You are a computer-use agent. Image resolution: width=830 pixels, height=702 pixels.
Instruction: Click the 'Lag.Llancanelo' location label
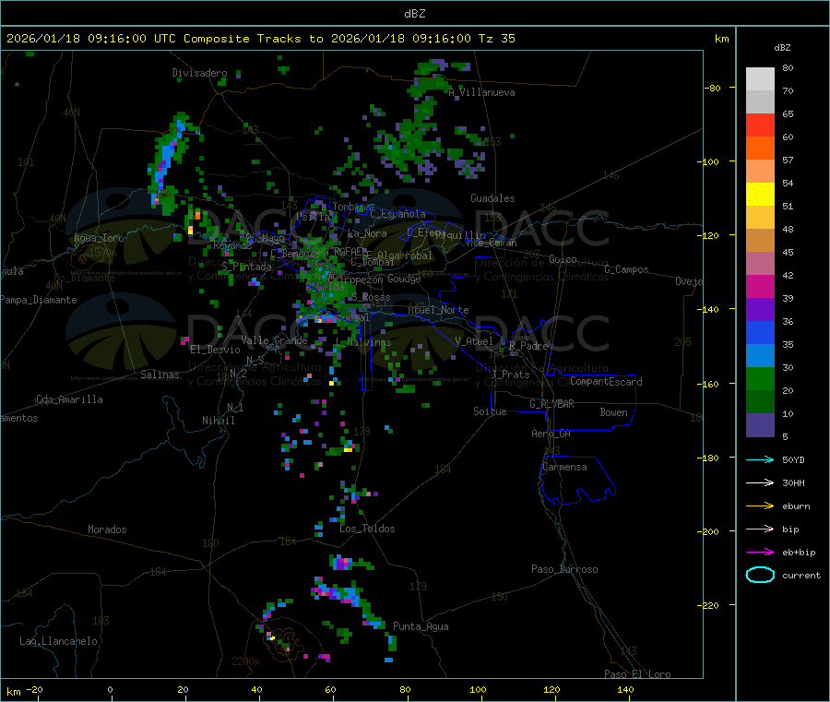click(59, 641)
